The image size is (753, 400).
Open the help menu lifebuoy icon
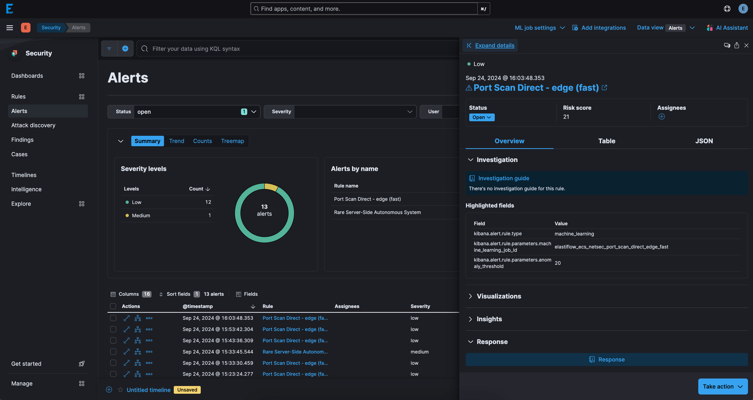pyautogui.click(x=727, y=9)
